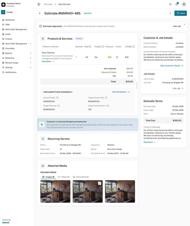Viewport: 190px width, 226px height.
Task: Click the 1 Product badge
Action: click(79, 39)
